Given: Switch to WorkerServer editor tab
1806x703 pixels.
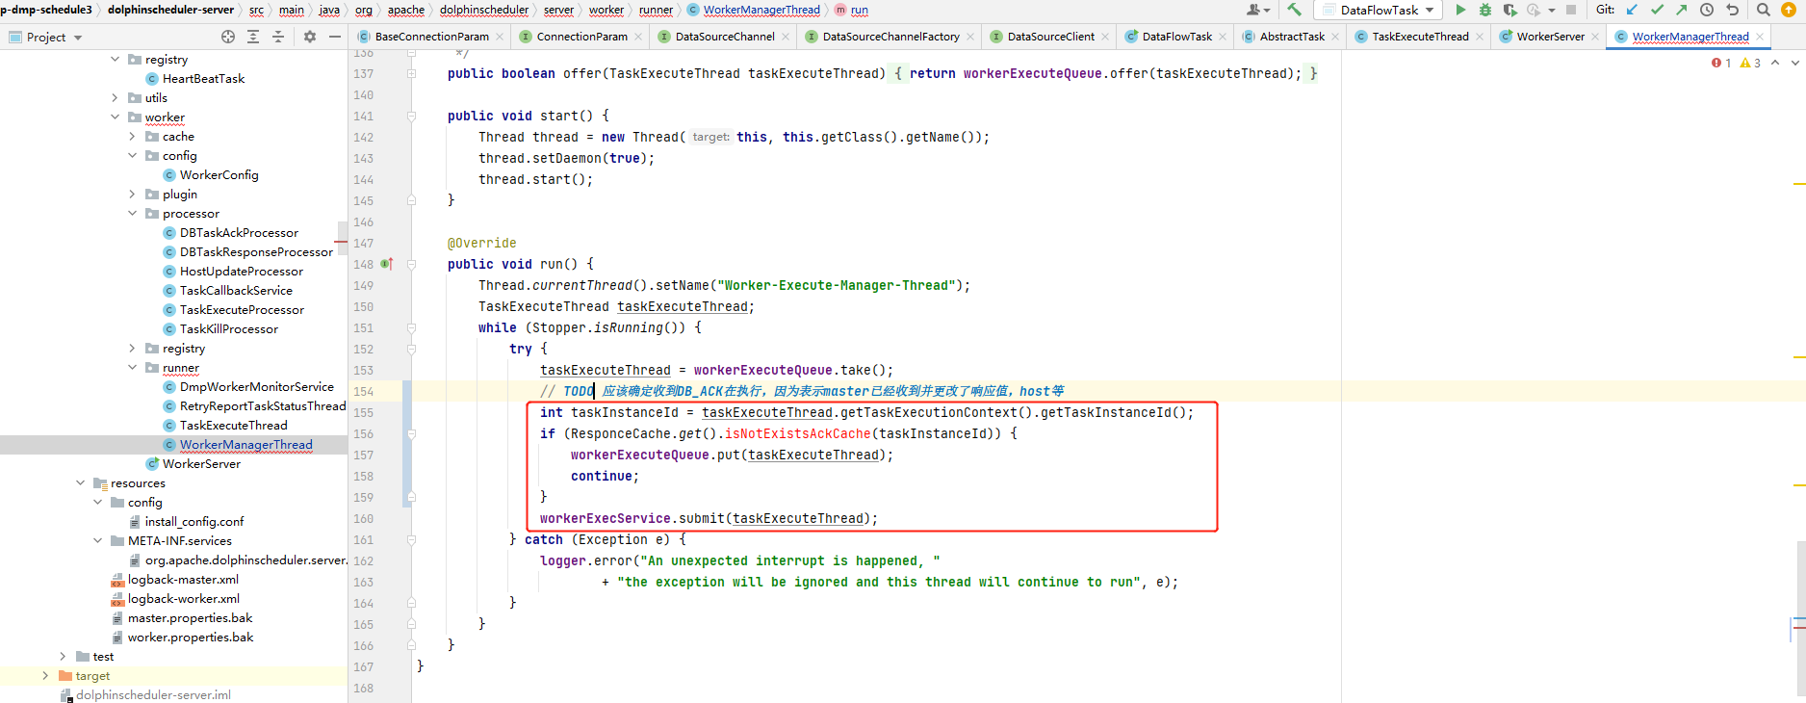Looking at the screenshot, I should [1549, 37].
